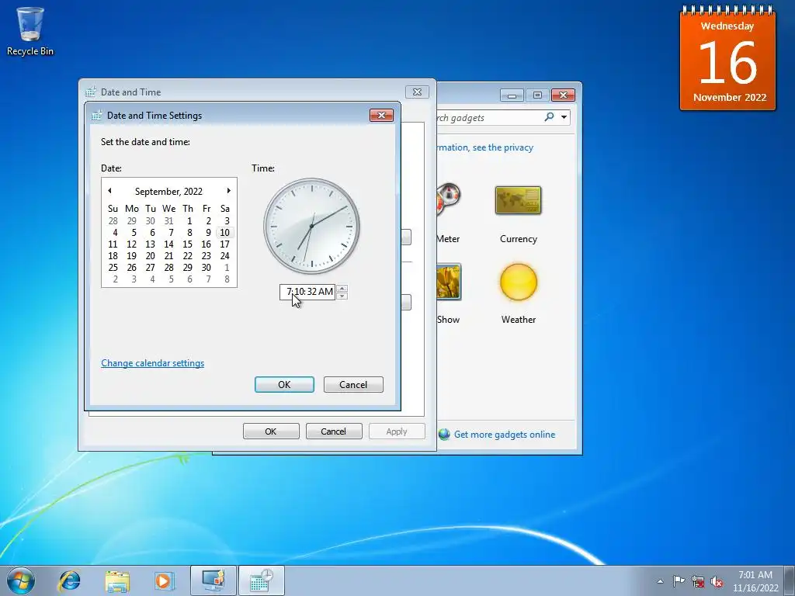Click the taskbar clock showing 7:01 AM
Viewport: 795px width, 596px height.
755,581
